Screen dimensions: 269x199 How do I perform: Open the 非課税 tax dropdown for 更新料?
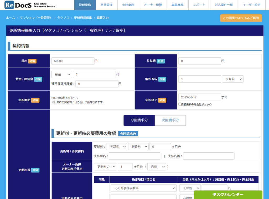(117, 147)
